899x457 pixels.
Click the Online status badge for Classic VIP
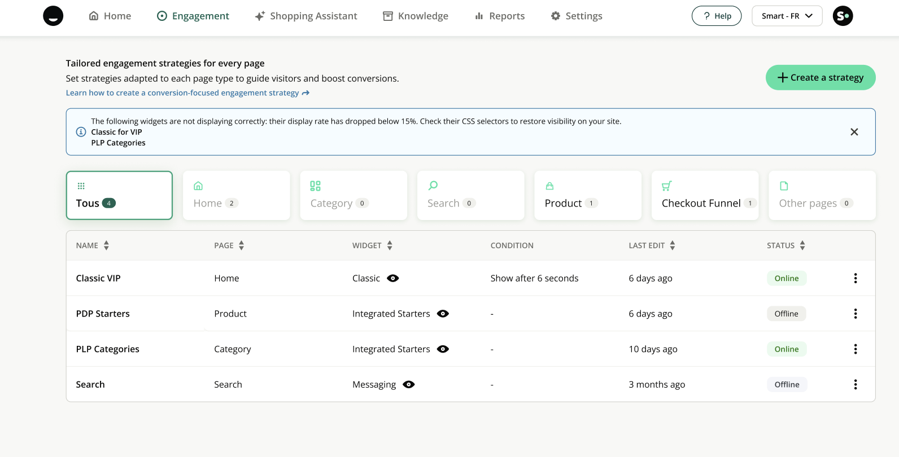pos(786,278)
